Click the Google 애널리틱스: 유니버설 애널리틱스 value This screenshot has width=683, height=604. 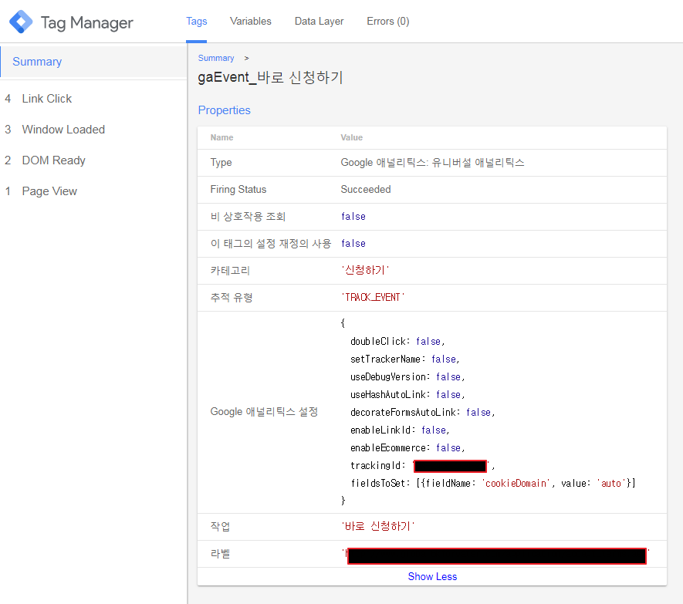pos(432,163)
